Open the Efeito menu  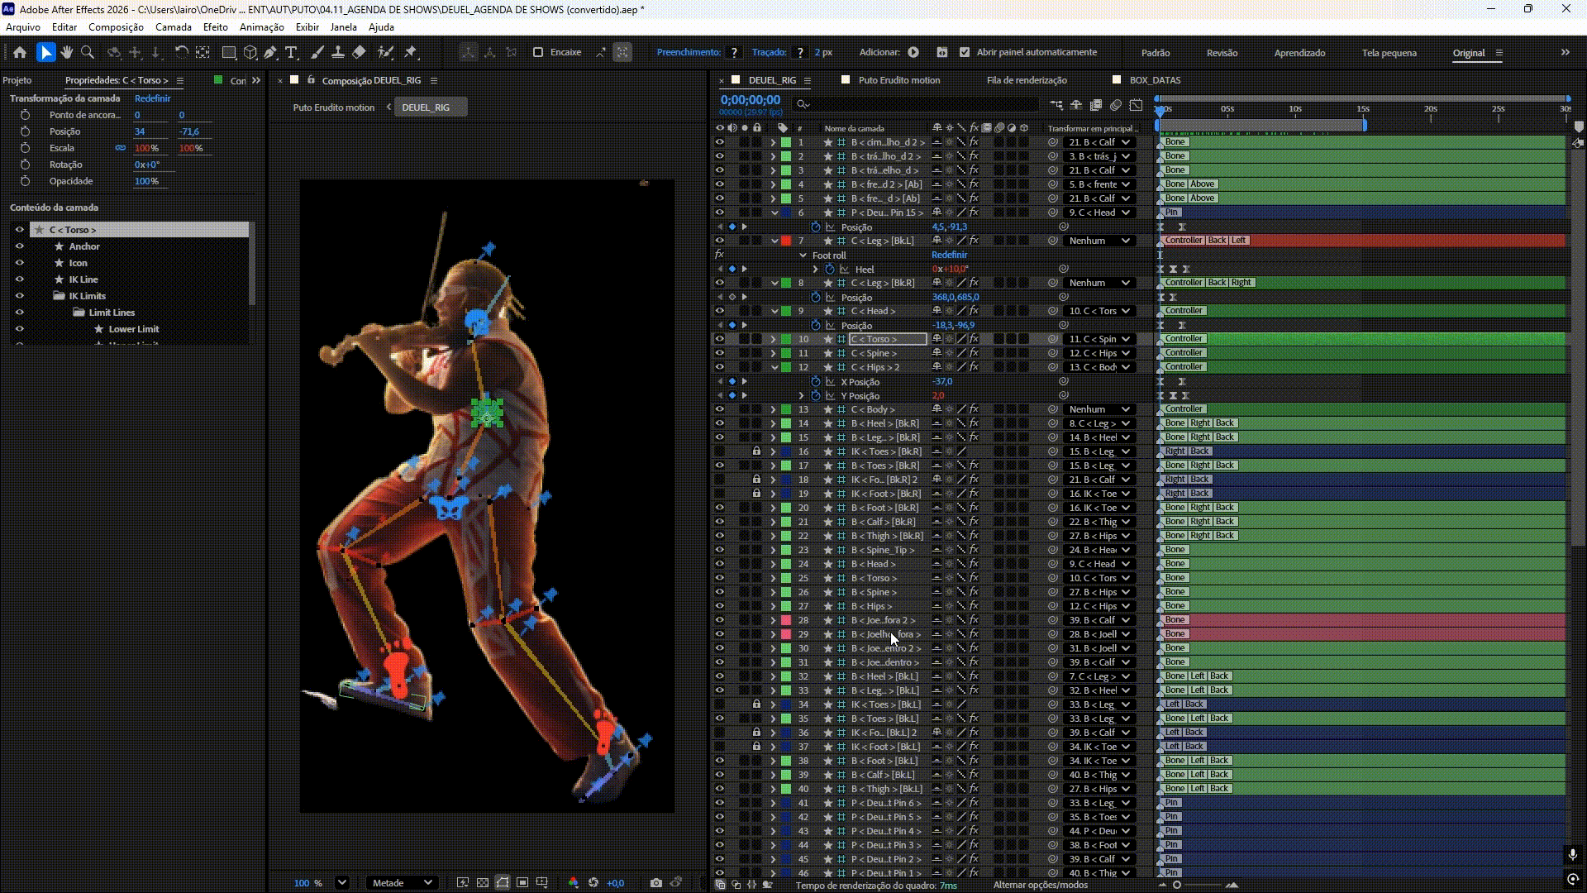[215, 27]
